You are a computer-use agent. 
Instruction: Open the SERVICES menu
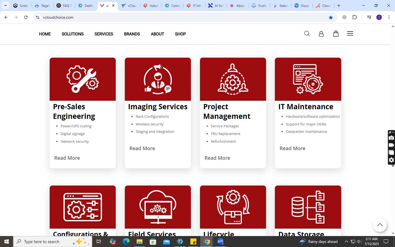[x=104, y=34]
